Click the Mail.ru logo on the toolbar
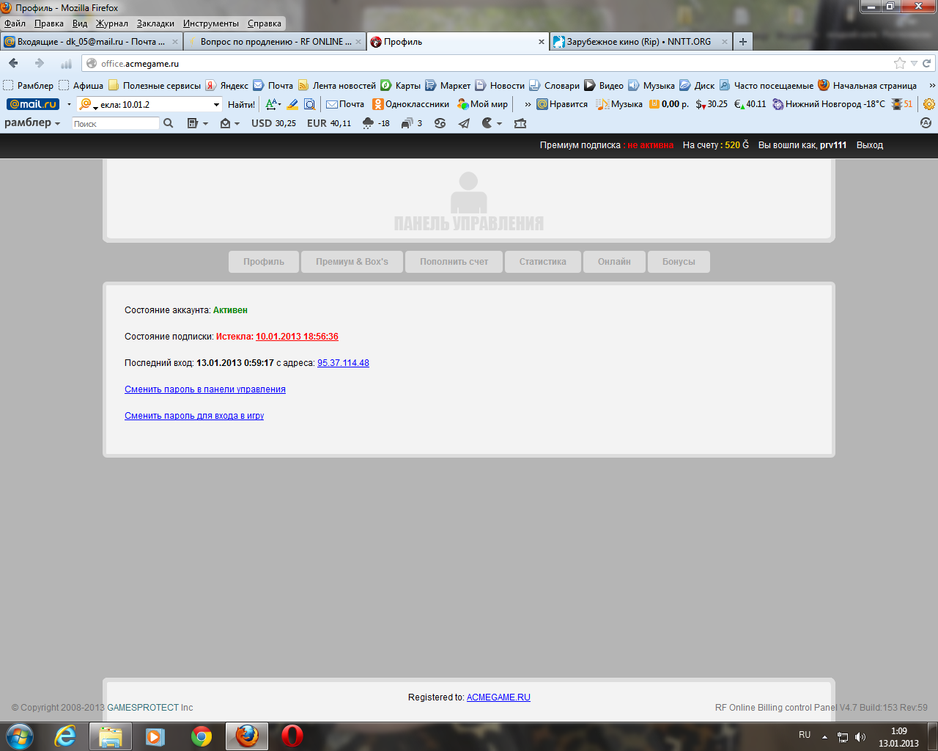The width and height of the screenshot is (938, 751). tap(32, 104)
